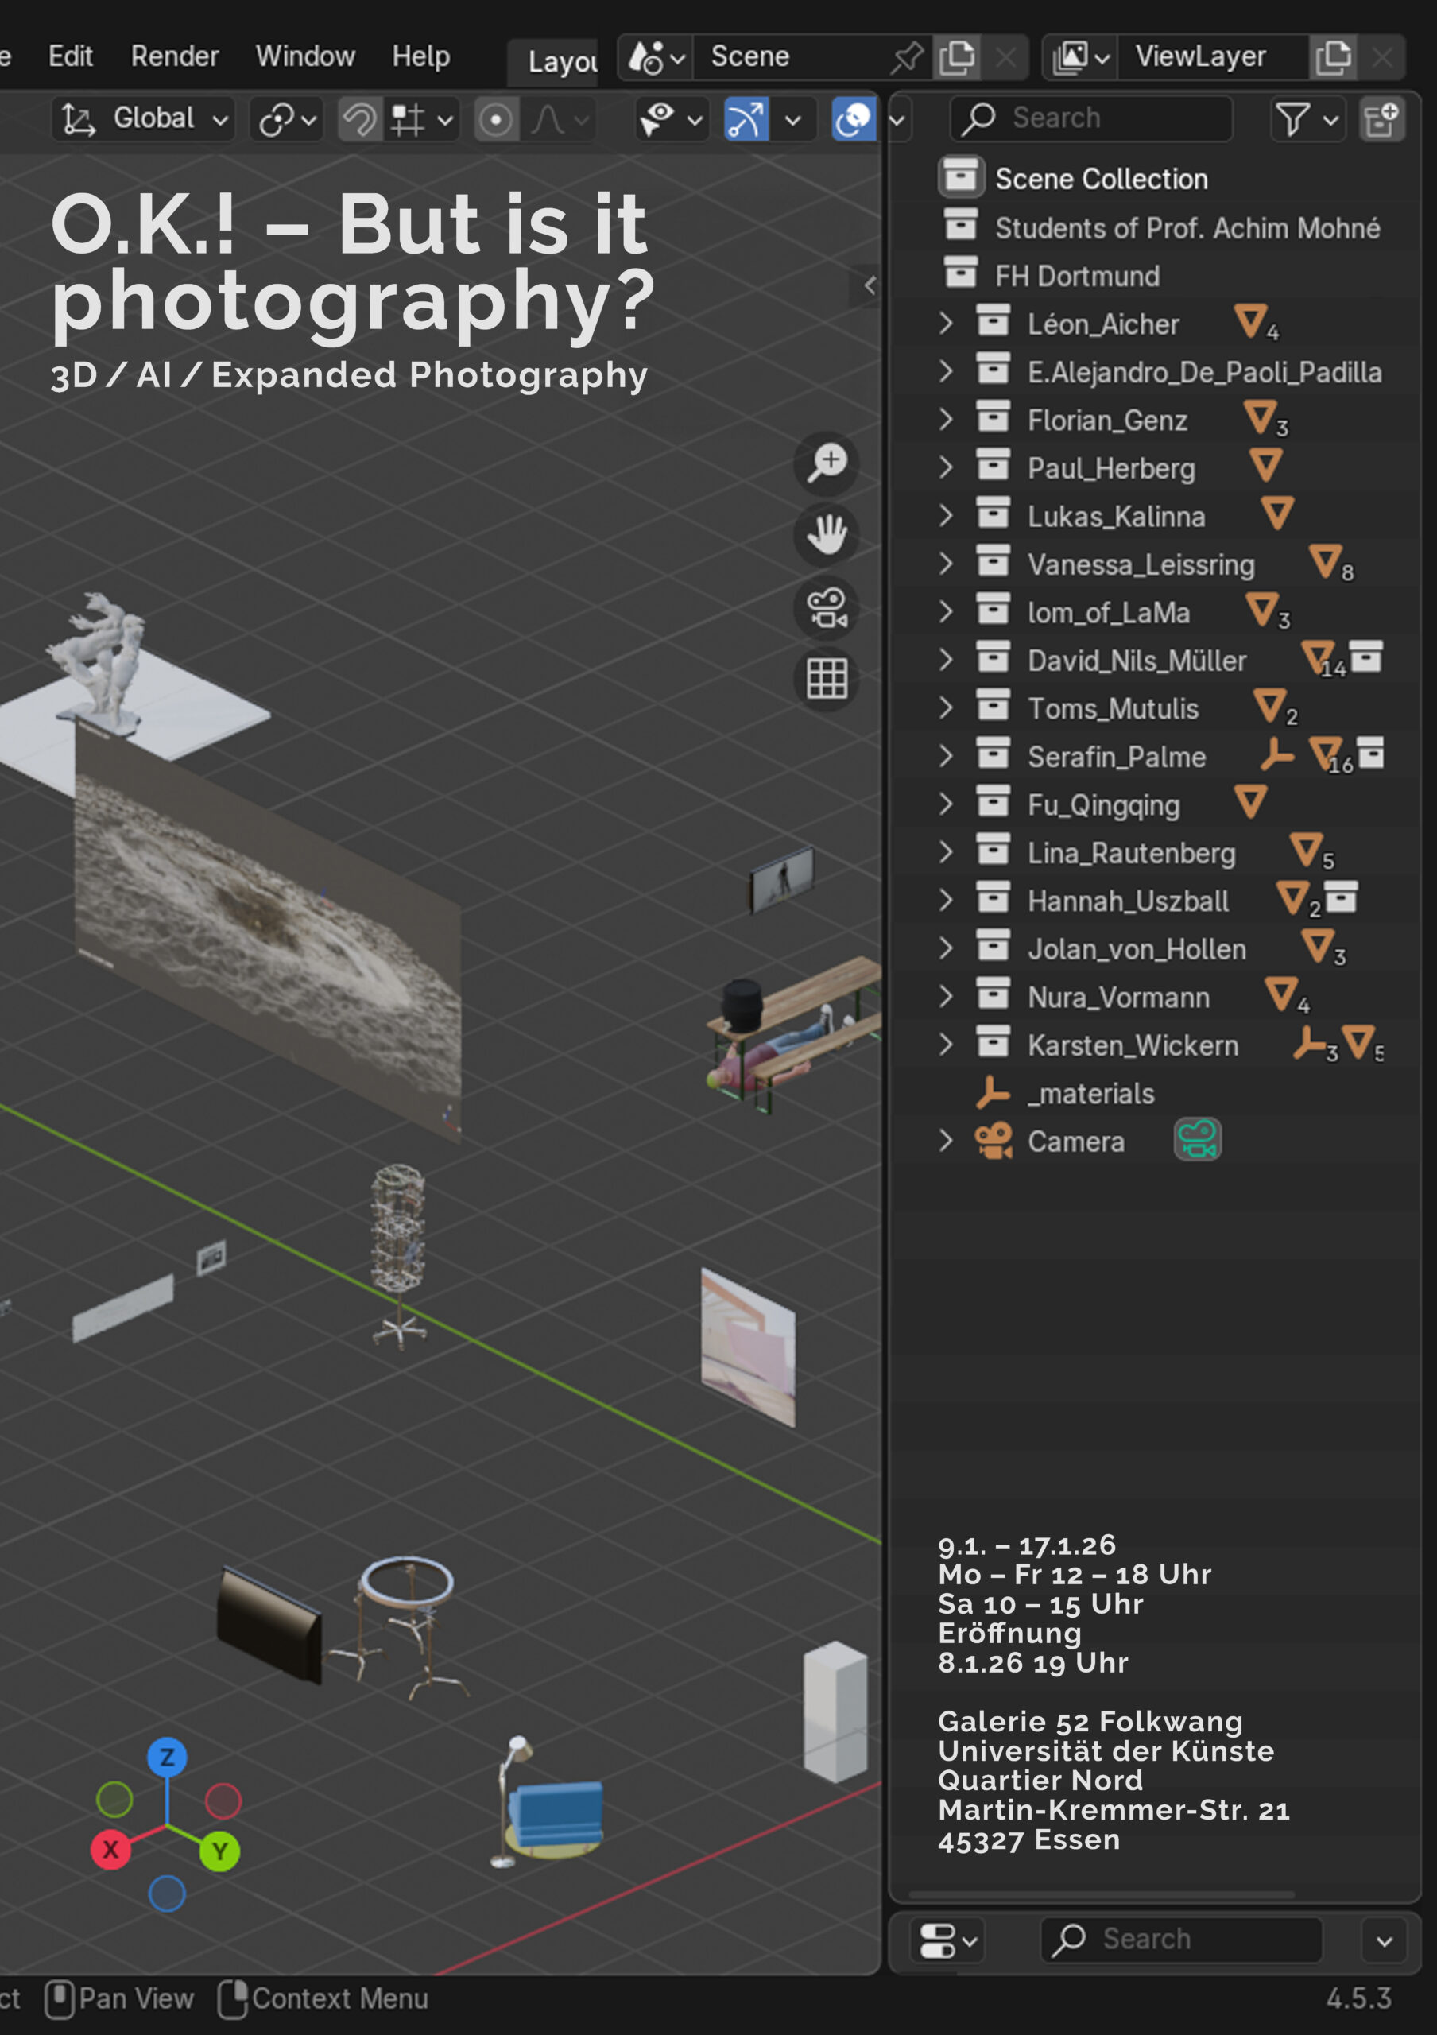1437x2035 pixels.
Task: Open the outliner filter dropdown
Action: [1306, 118]
